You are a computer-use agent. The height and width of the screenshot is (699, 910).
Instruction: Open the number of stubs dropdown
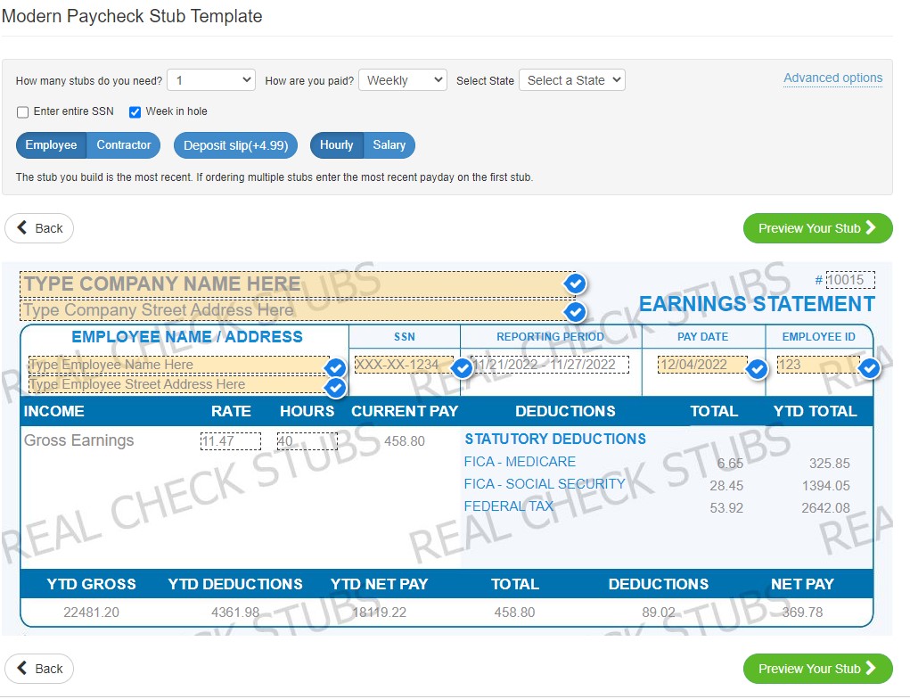[211, 80]
